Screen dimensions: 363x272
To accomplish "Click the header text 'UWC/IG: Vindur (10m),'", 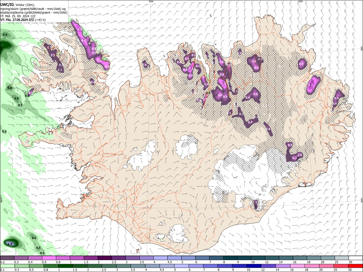I will point(18,5).
